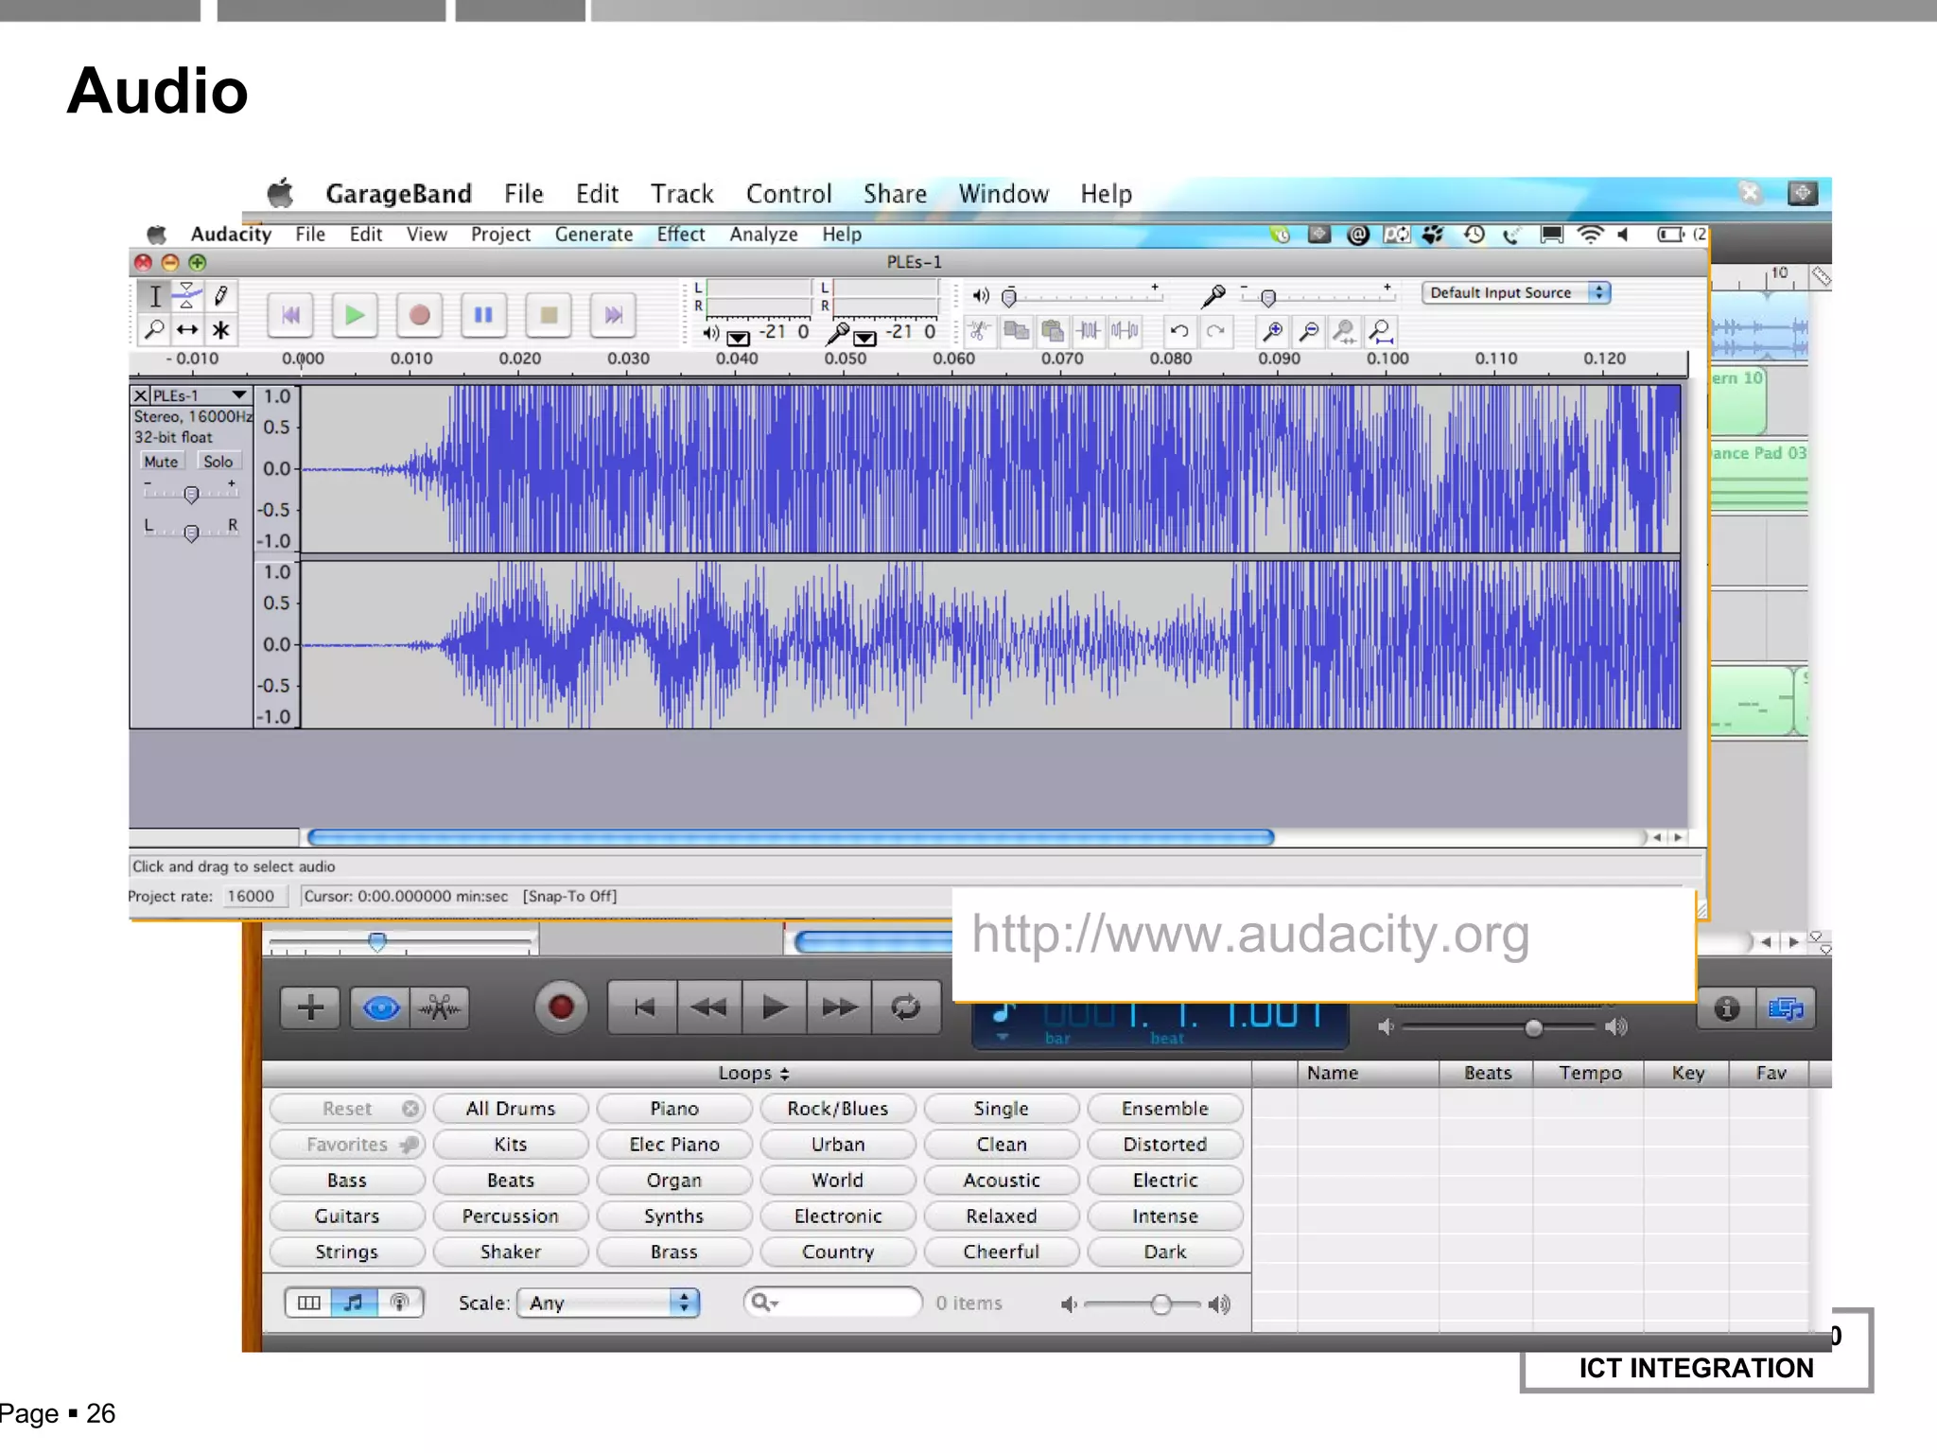The image size is (1937, 1453).
Task: Open GarageBand Share menu
Action: pos(895,194)
